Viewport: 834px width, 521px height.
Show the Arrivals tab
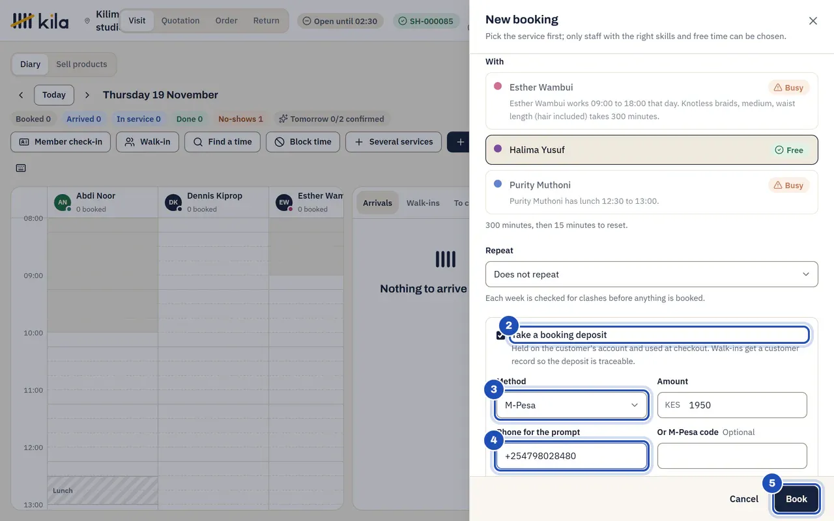(377, 203)
